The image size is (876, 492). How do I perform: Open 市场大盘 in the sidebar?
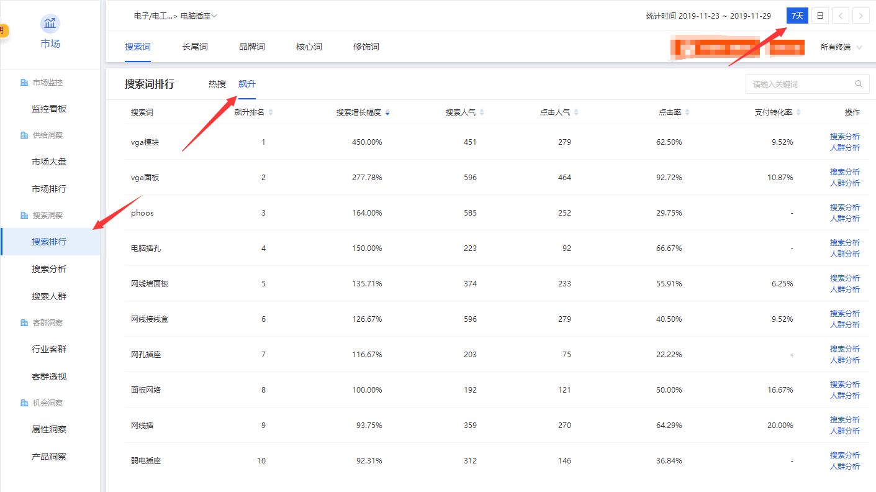[49, 162]
